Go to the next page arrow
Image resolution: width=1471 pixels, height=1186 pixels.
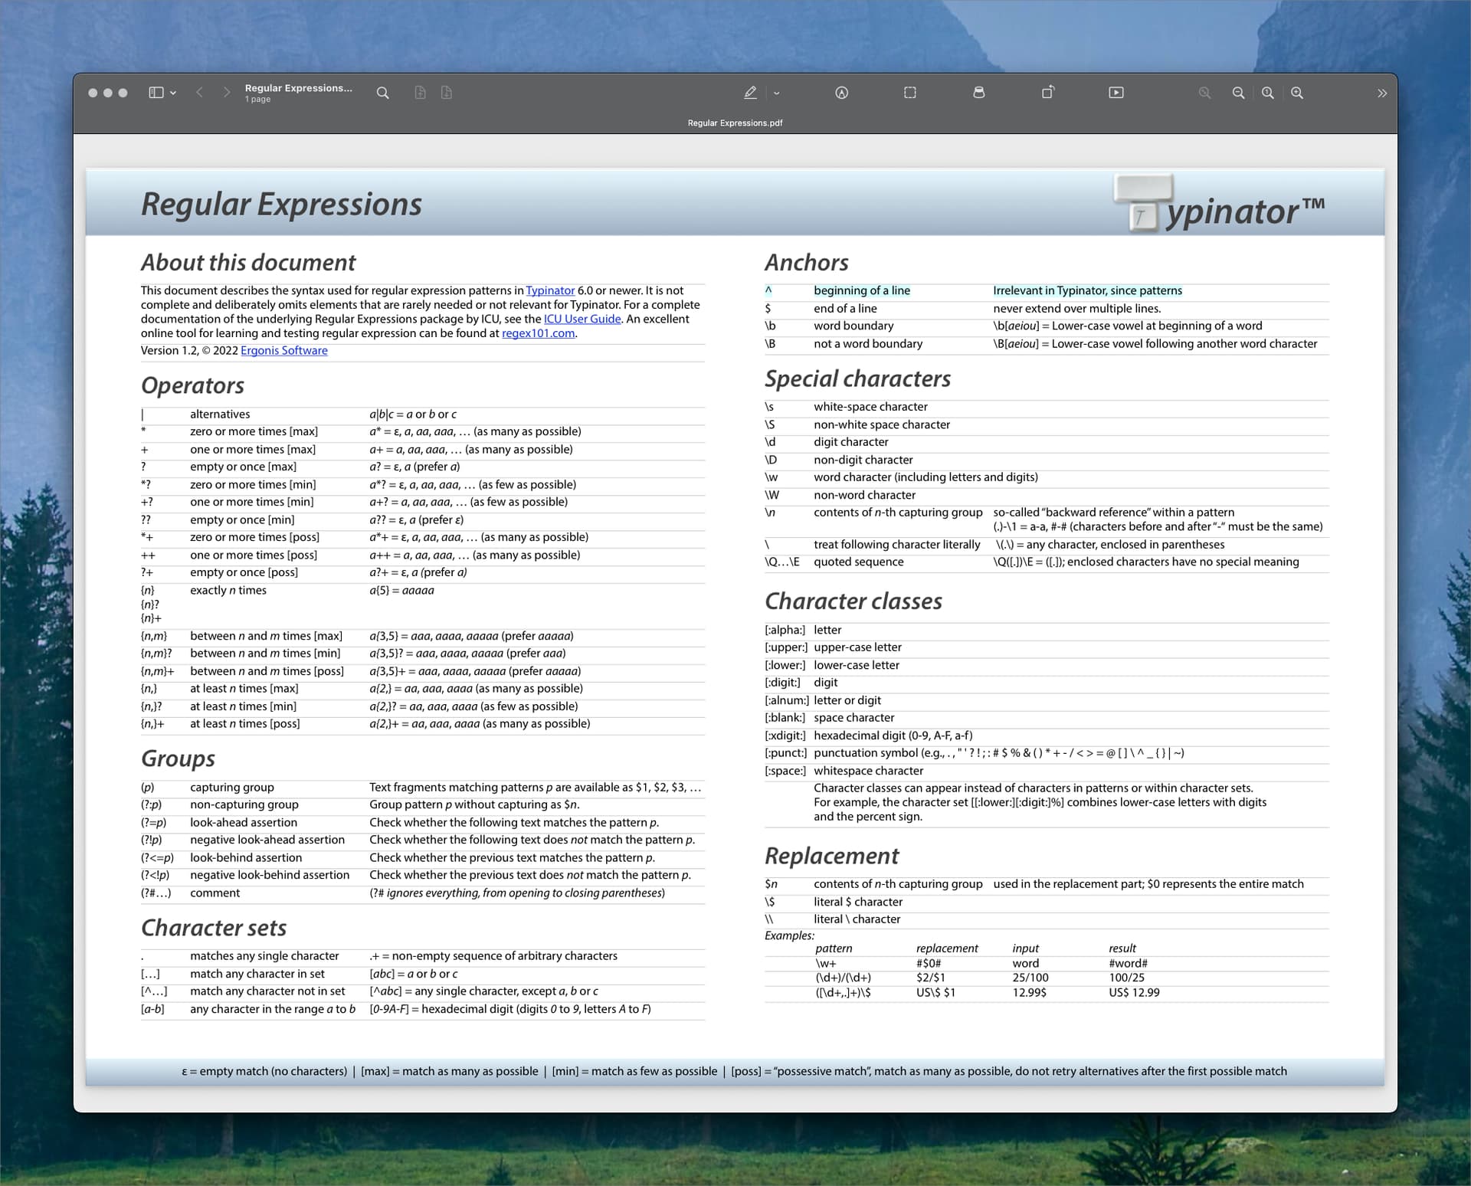pyautogui.click(x=226, y=93)
